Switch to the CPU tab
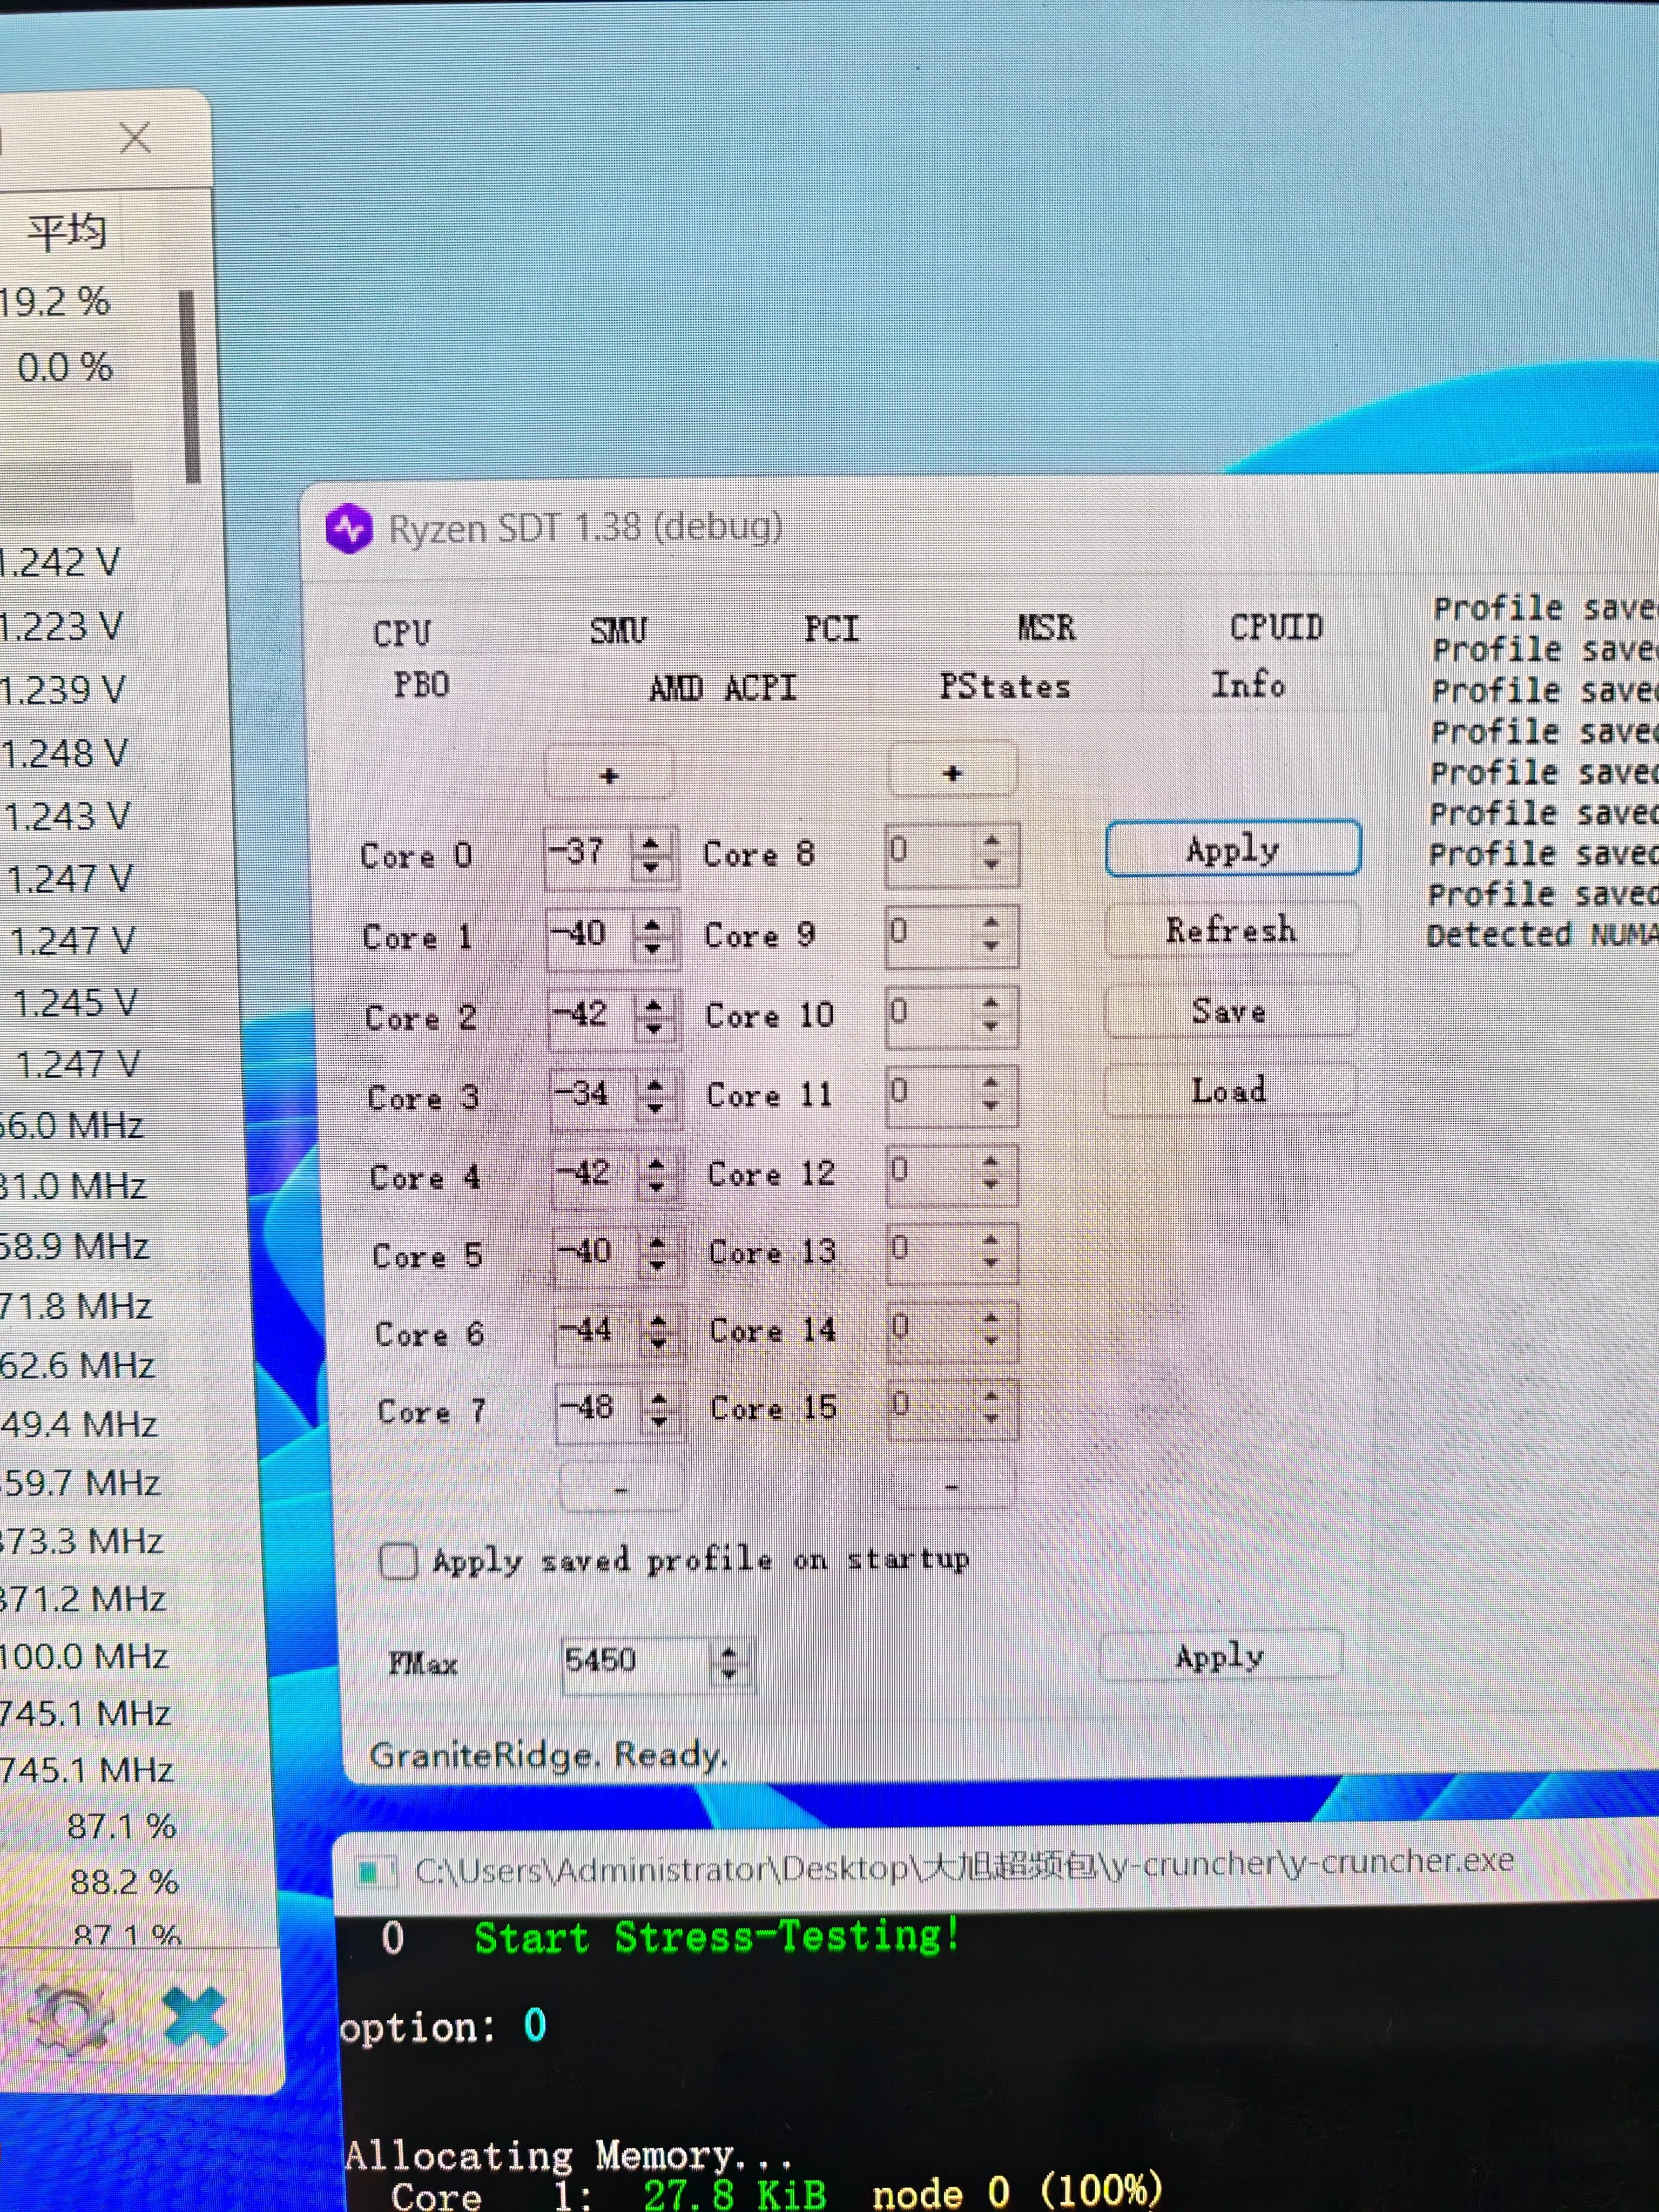Screen dimensions: 1659x2212 point(402,633)
